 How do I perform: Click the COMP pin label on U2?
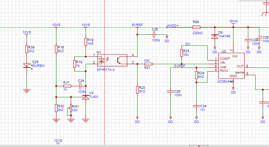click(225, 58)
